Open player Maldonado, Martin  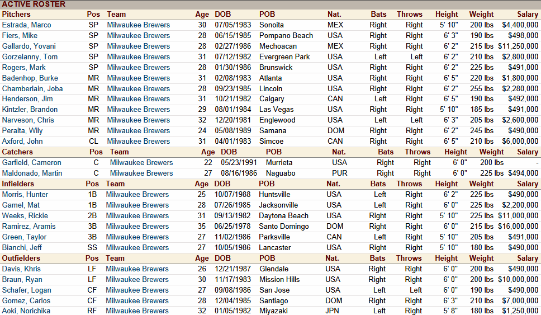(x=32, y=173)
